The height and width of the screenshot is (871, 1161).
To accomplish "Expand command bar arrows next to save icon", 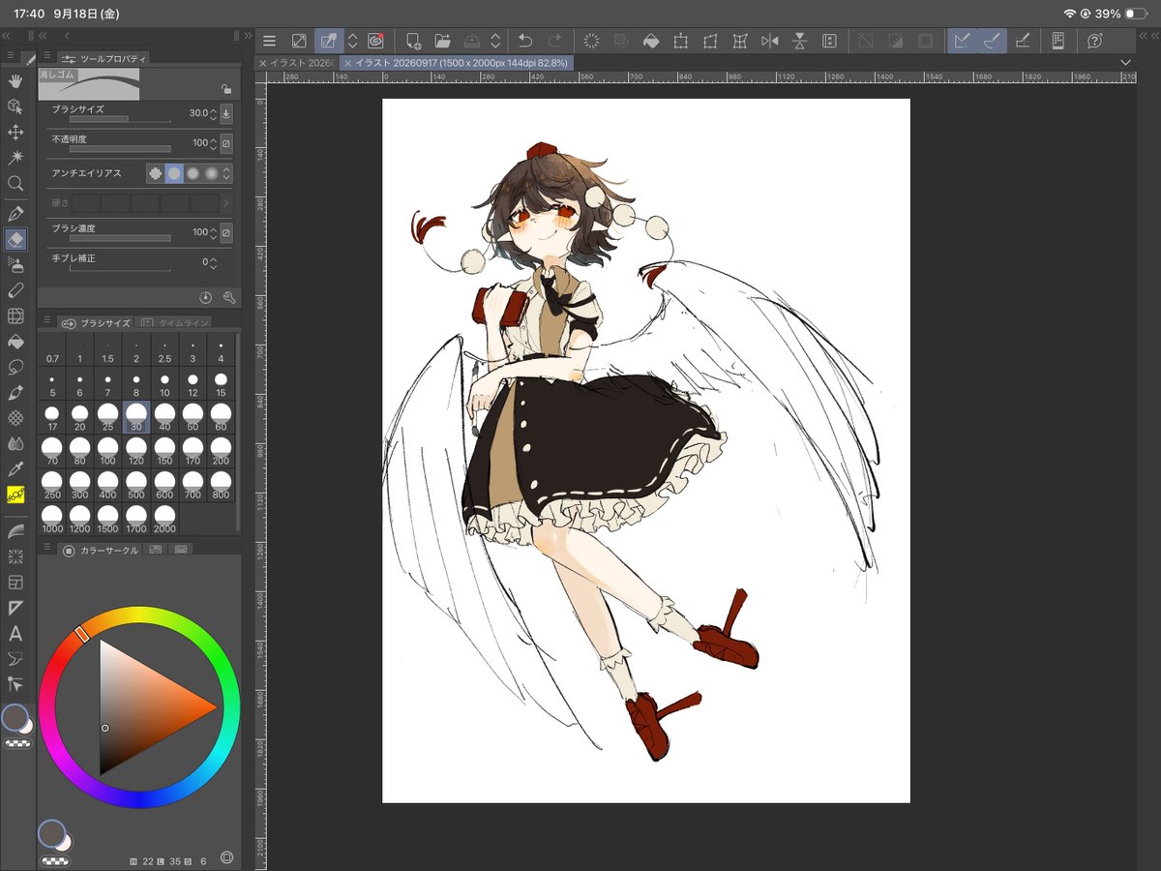I will 495,41.
